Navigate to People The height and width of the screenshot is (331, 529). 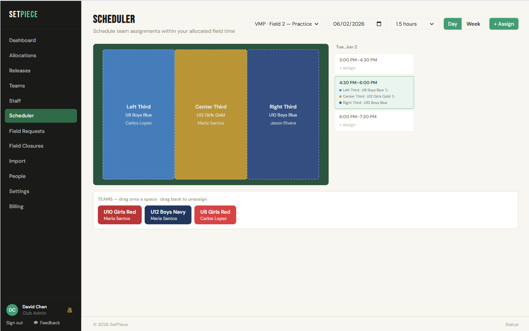pyautogui.click(x=41, y=176)
